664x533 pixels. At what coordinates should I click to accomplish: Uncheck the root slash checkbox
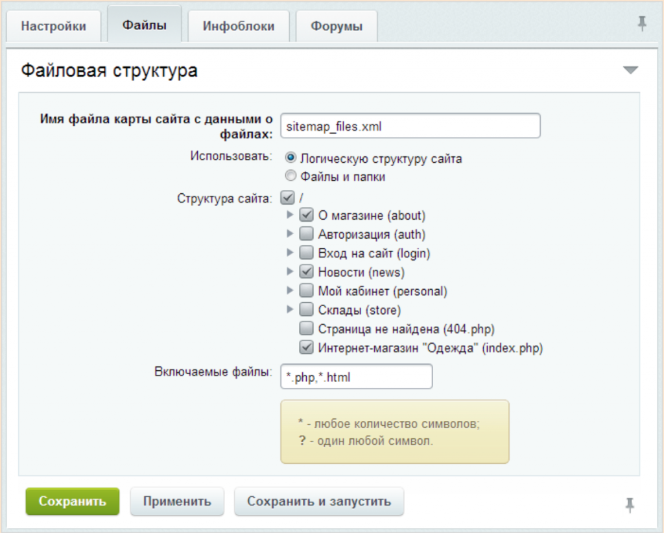click(x=287, y=196)
